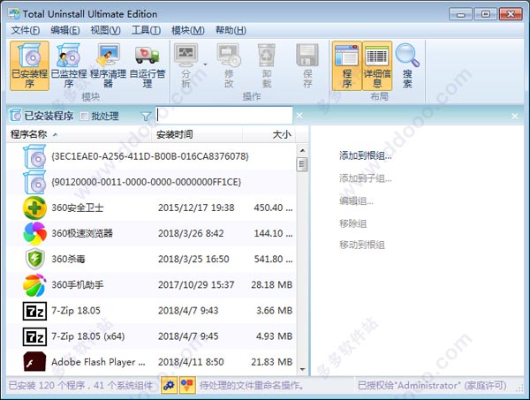This screenshot has width=530, height=400.
Task: Click the 360安全卫士 program icon
Action: point(34,208)
